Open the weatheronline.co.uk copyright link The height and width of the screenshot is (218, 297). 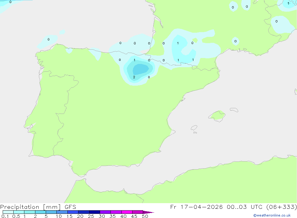point(272,215)
